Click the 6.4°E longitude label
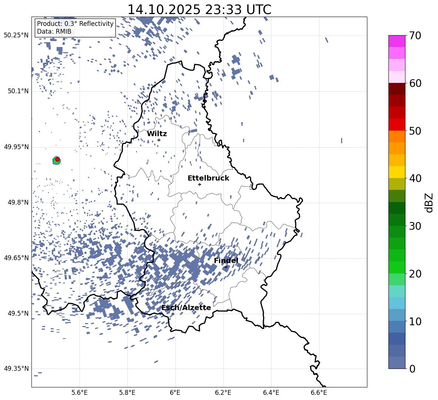 coord(271,393)
